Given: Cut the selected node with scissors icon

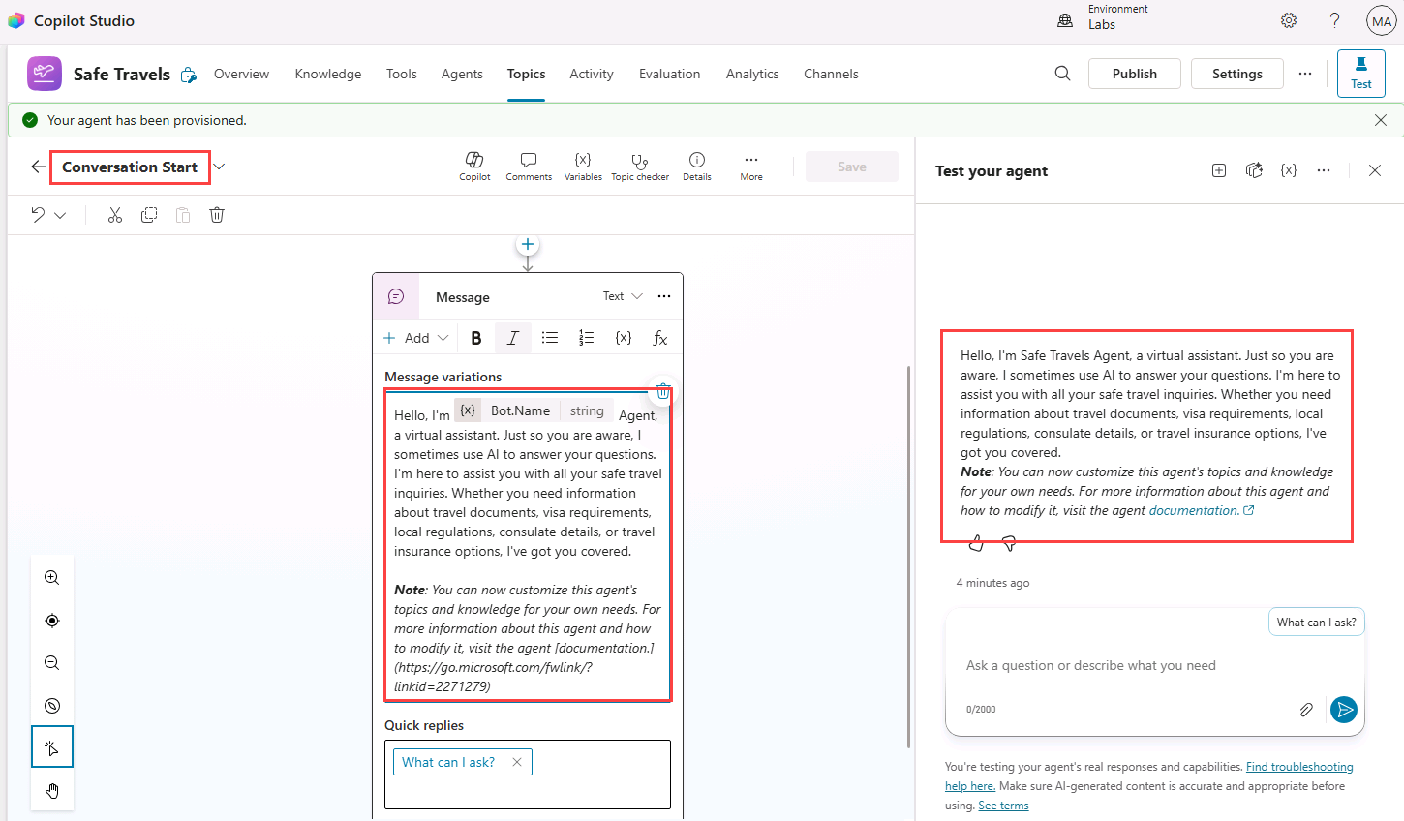Looking at the screenshot, I should pyautogui.click(x=115, y=215).
